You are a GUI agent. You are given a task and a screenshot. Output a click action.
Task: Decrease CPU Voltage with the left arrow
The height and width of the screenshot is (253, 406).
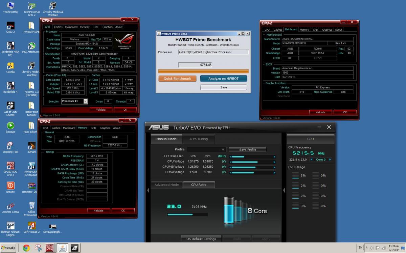point(230,162)
